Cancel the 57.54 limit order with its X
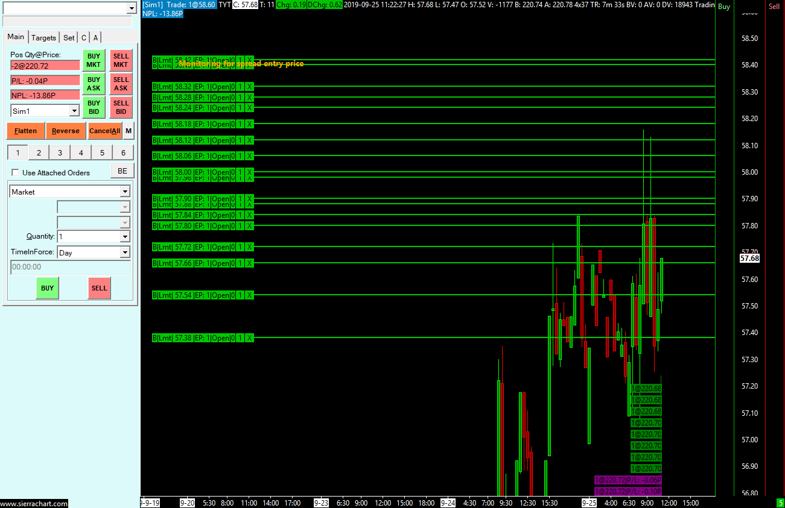 (x=250, y=295)
